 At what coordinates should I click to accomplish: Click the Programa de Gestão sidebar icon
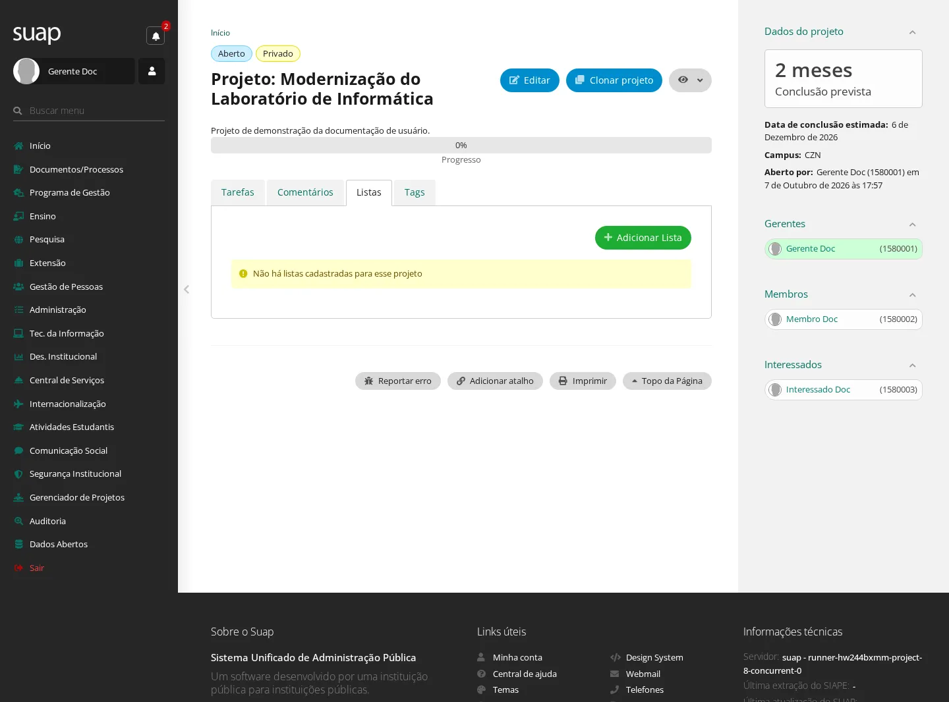(x=18, y=193)
